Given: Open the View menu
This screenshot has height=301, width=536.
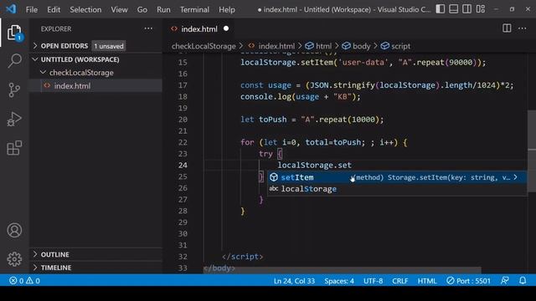Looking at the screenshot, I should pyautogui.click(x=119, y=9).
